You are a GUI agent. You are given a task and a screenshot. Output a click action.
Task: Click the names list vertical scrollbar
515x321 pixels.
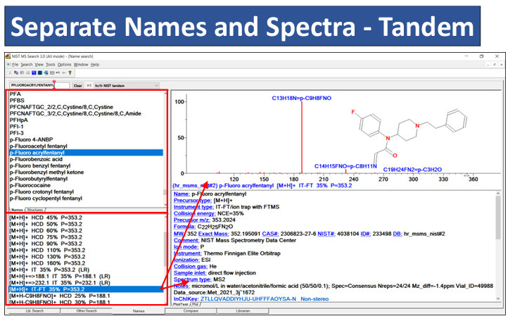pos(165,149)
